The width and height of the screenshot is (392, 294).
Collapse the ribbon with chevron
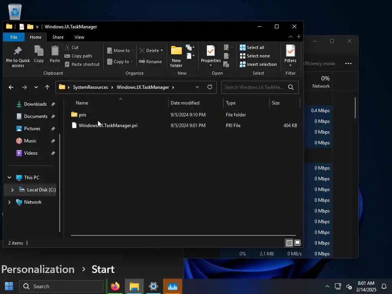(291, 37)
